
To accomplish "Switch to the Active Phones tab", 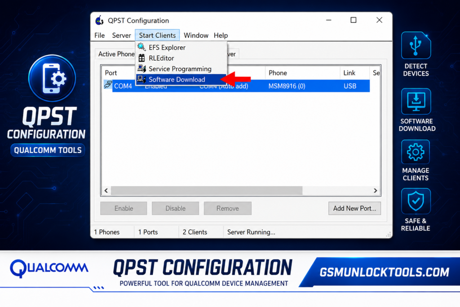I will coord(116,54).
